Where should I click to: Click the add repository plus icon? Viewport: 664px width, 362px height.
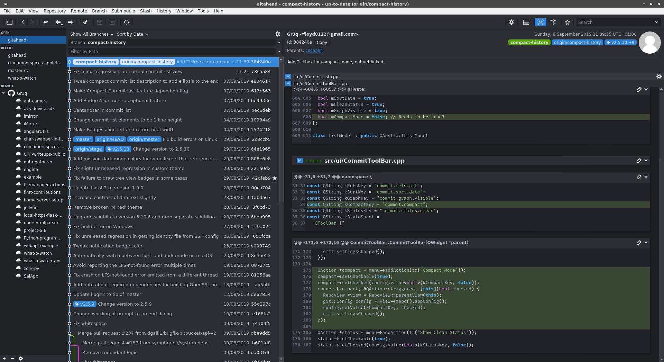4,359
